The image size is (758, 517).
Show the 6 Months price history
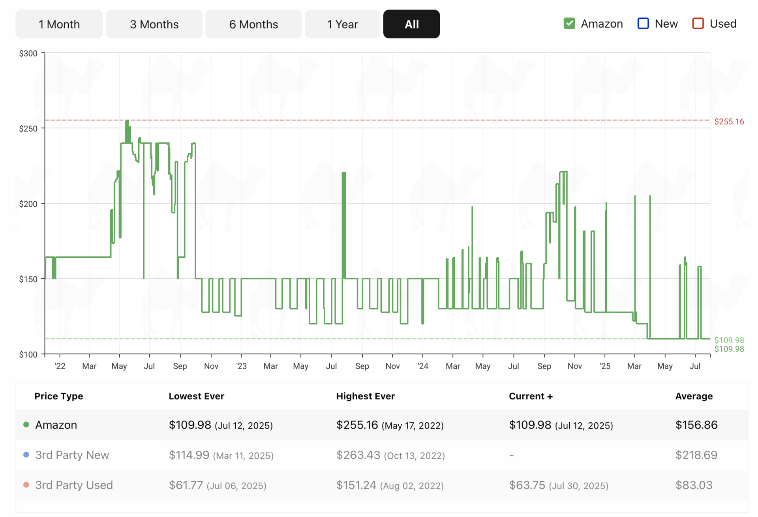253,24
